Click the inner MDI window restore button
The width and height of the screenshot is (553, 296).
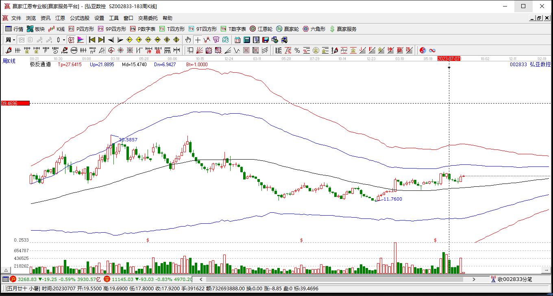click(x=539, y=18)
